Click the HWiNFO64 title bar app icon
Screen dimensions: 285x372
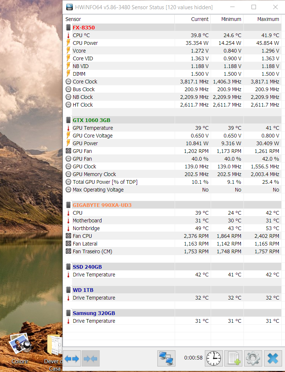coord(69,7)
